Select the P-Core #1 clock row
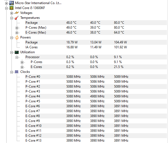Screen dimensions: 168x143 (96, 82)
